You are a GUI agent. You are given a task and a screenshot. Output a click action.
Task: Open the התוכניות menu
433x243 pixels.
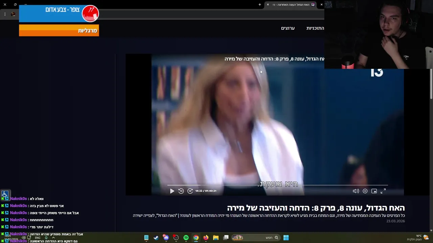(315, 28)
